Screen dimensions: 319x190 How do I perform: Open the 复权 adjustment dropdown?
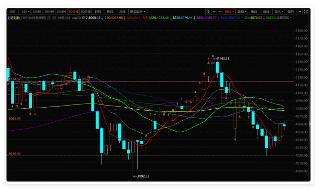pos(229,11)
